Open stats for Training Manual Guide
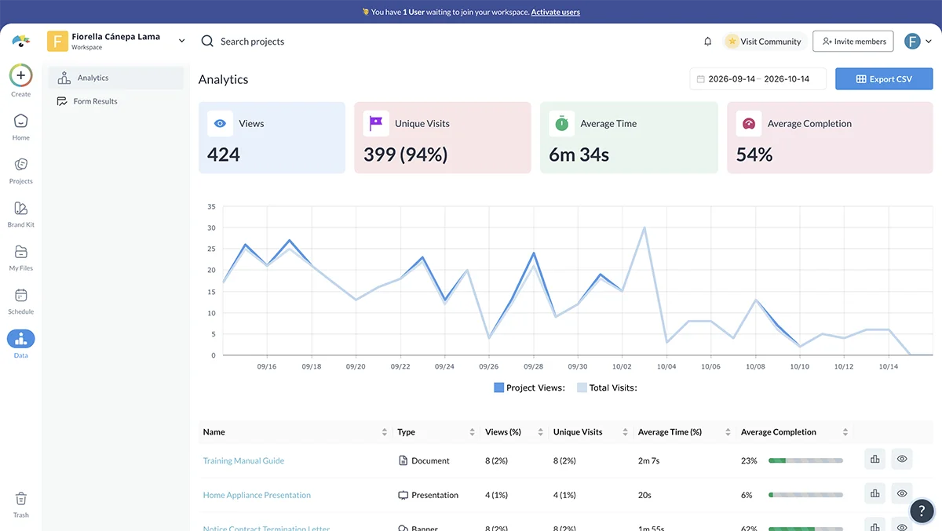The width and height of the screenshot is (942, 531). 874,460
